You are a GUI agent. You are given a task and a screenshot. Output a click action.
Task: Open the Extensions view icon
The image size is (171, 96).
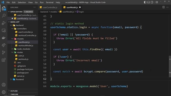(3, 60)
